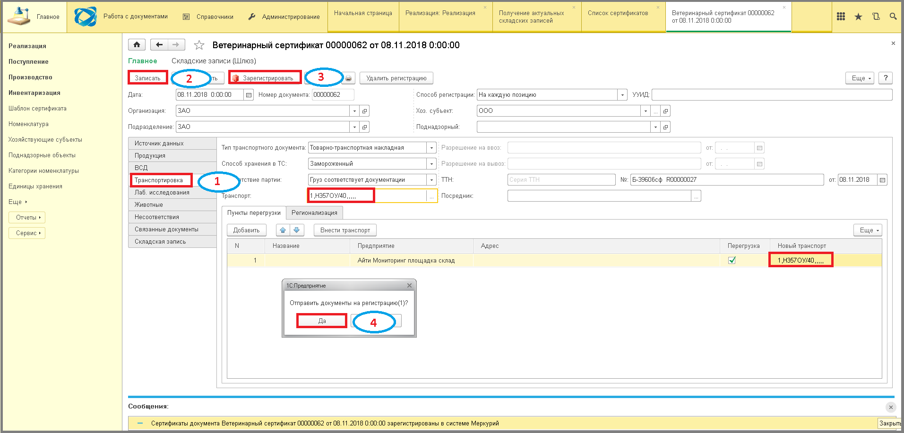
Task: Close the 1С:Предприятие dialog
Action: (x=409, y=286)
